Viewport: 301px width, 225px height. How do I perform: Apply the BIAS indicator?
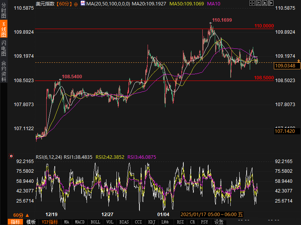tap(124, 222)
